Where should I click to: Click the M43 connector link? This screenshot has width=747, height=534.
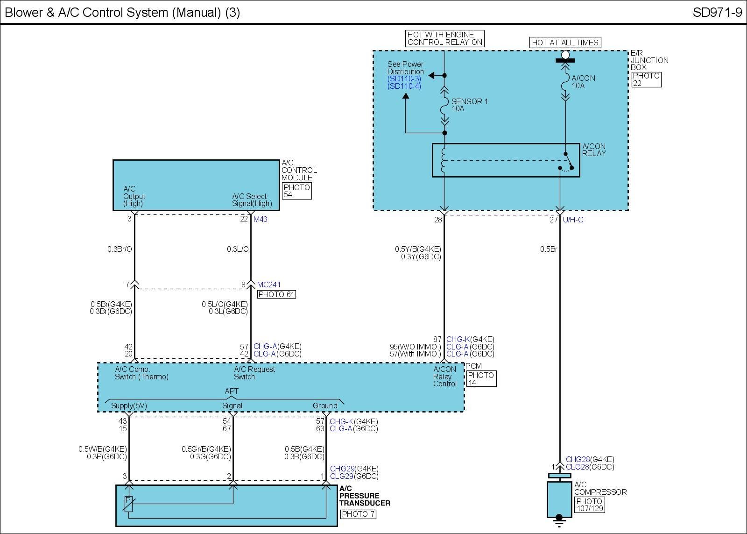[x=260, y=219]
